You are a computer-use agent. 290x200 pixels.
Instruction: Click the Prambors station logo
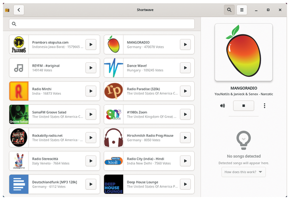19,44
